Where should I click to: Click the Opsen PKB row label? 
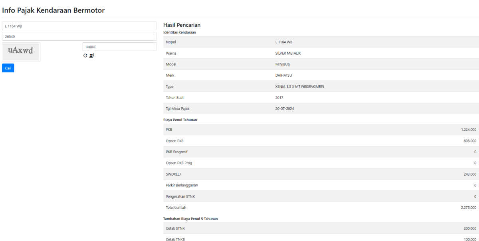174,141
